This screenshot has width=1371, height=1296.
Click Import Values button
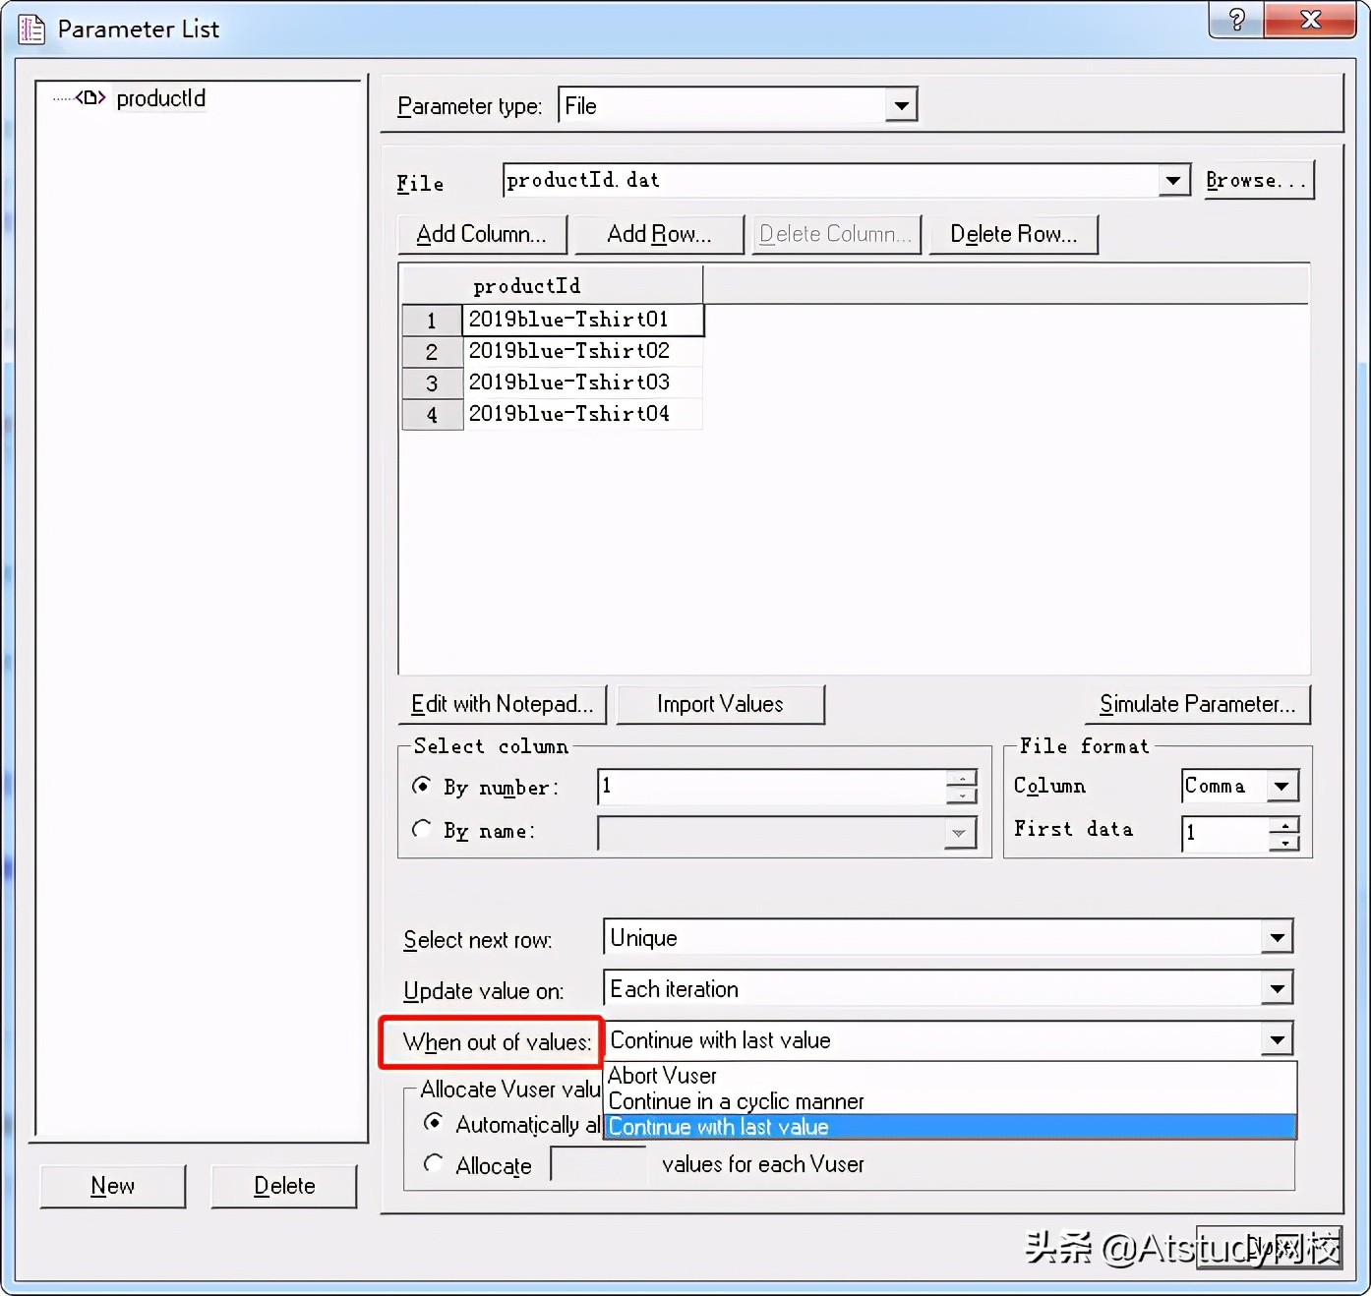[720, 704]
